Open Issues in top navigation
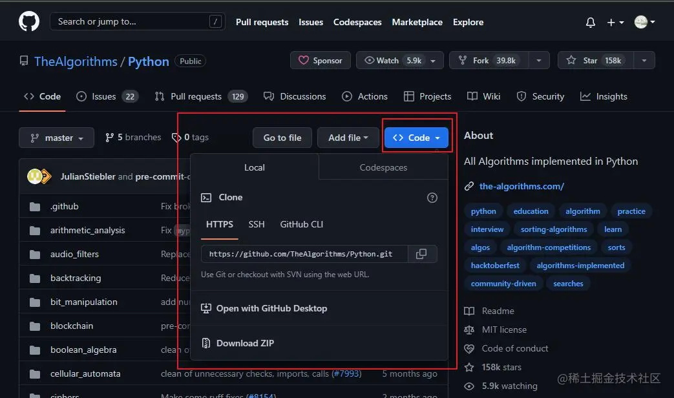This screenshot has width=674, height=398. pos(311,23)
